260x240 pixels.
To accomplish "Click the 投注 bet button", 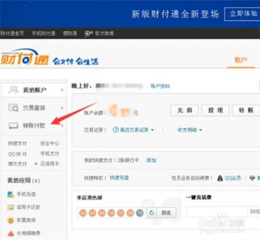I will tap(166, 213).
